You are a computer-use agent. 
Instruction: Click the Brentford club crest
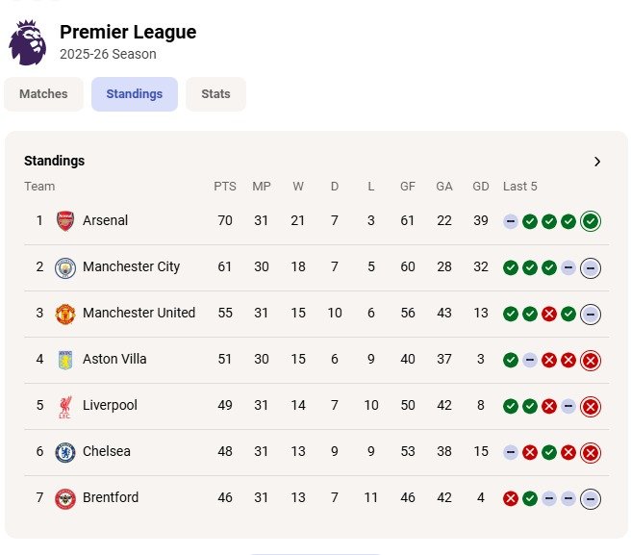pyautogui.click(x=64, y=498)
